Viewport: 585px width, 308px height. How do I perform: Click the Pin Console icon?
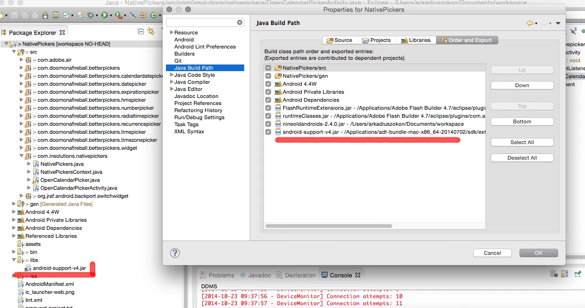578,274
